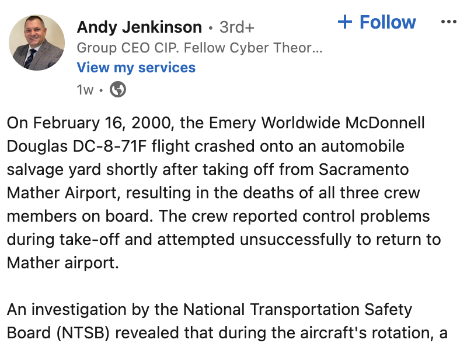Open the View my services link
This screenshot has width=467, height=343.
point(136,68)
